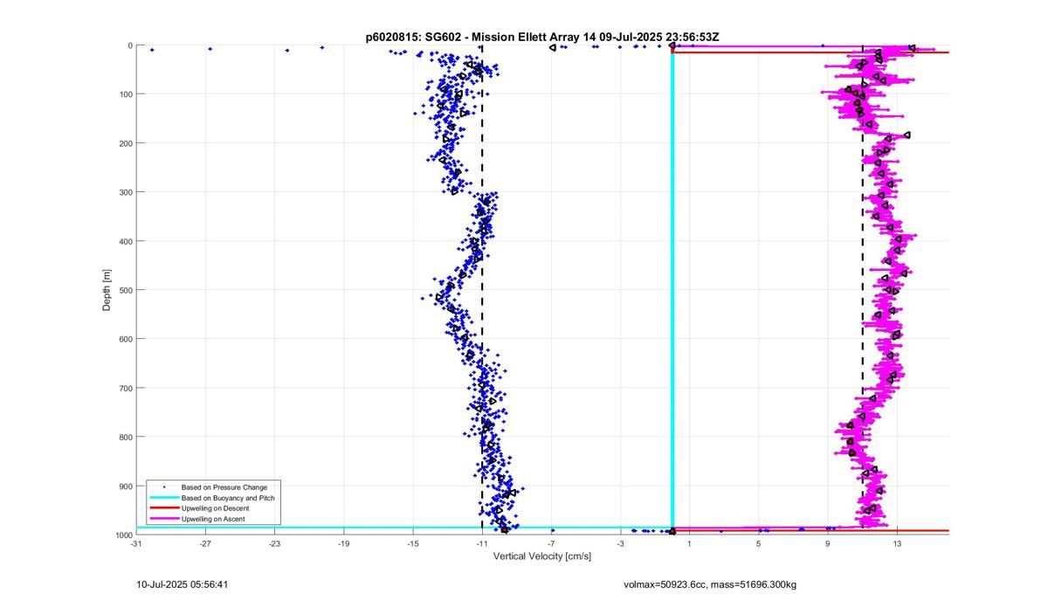The height and width of the screenshot is (601, 1048).
Task: Click the x-axis tick label 9
Action: [x=828, y=544]
